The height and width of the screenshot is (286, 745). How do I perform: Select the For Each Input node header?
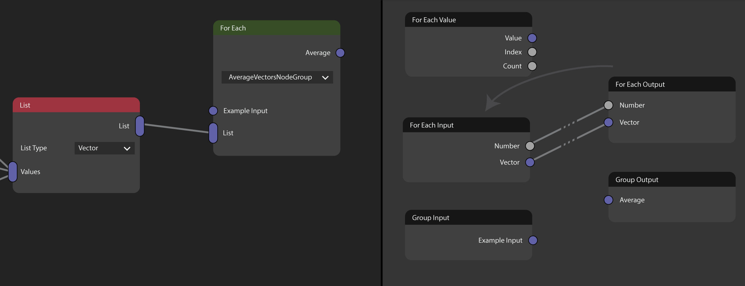click(466, 125)
